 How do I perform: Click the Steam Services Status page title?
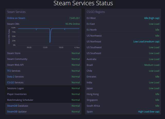pyautogui.click(x=83, y=3)
